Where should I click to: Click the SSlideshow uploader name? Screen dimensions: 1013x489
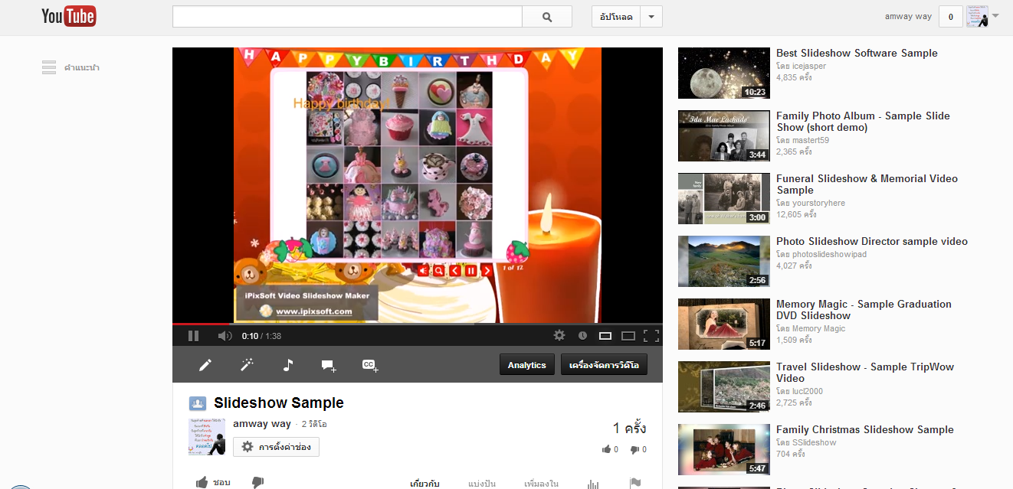coord(815,443)
